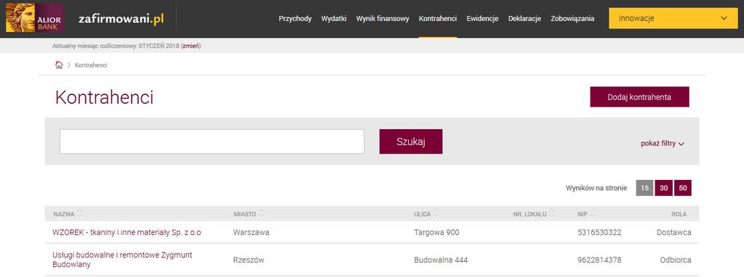Open the Innowacje dropdown
Screen dimensions: 744x277
673,18
